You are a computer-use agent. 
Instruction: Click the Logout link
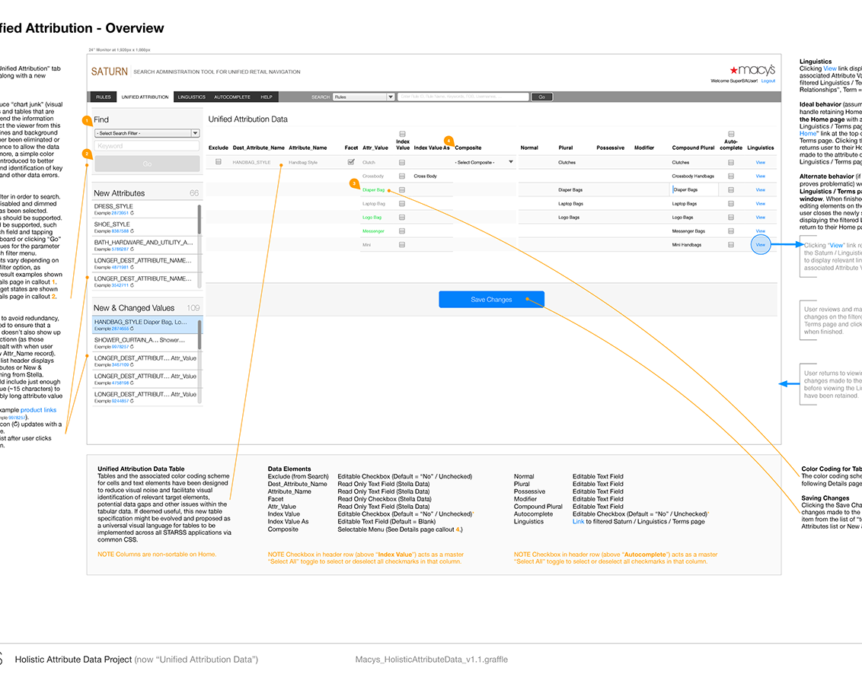tap(768, 81)
